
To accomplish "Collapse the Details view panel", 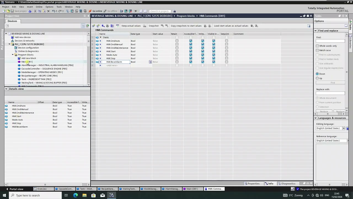I will click(x=6, y=89).
